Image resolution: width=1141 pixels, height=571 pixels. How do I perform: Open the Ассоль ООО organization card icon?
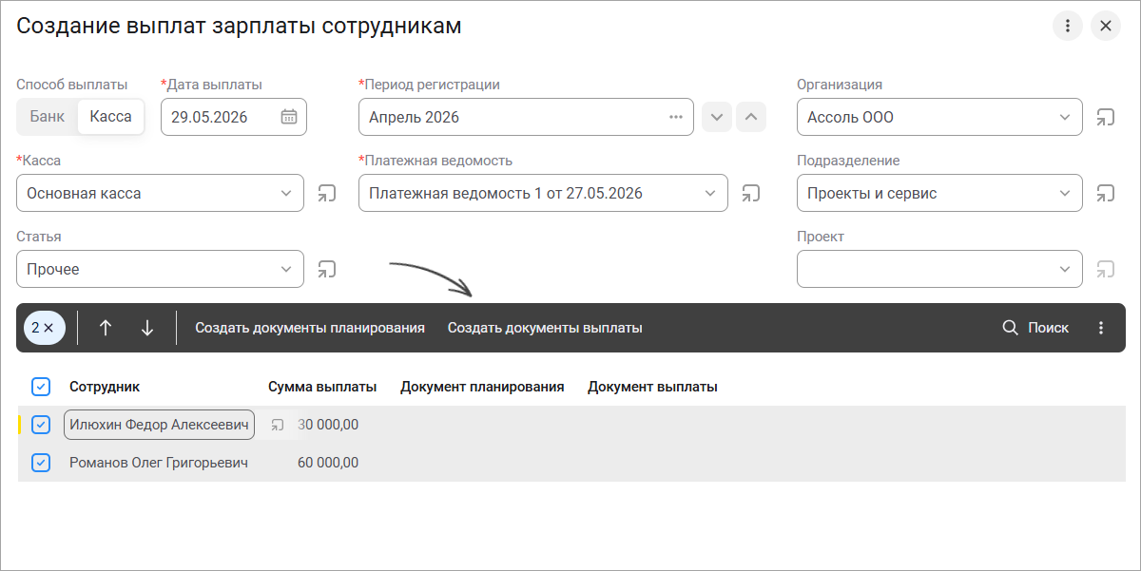pyautogui.click(x=1105, y=117)
